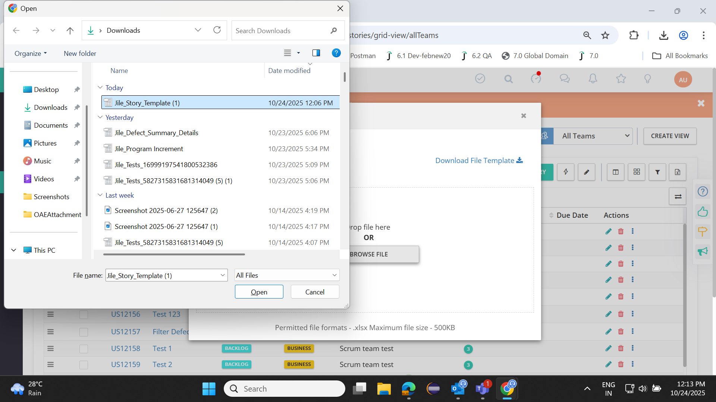
Task: Select Documents in the navigation pane
Action: (50, 125)
